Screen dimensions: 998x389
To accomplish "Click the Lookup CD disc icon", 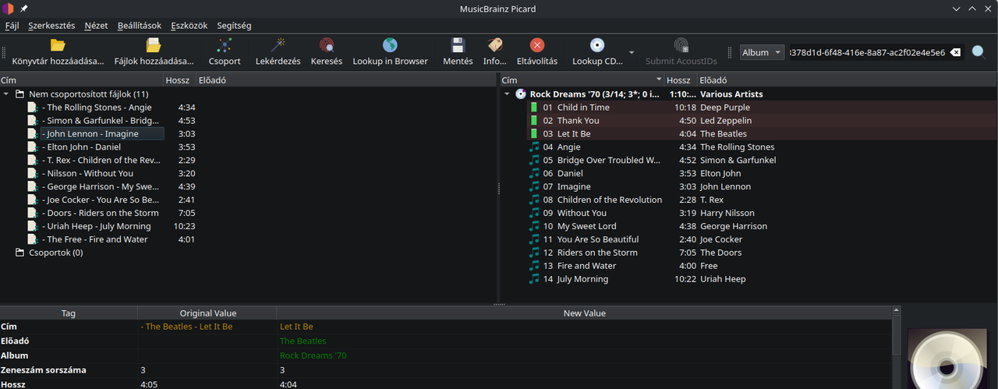I will pos(597,45).
